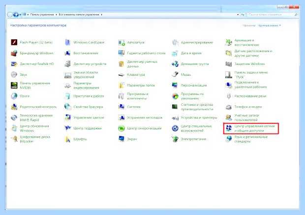305x215 pixels.
Task: Open the Экран display settings
Action: click(x=127, y=139)
